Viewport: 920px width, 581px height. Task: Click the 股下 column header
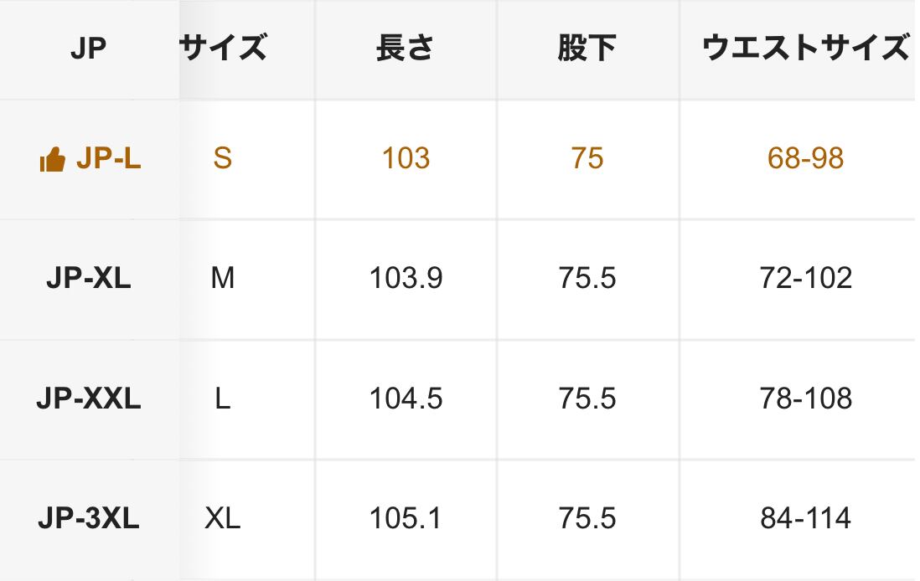coord(587,49)
